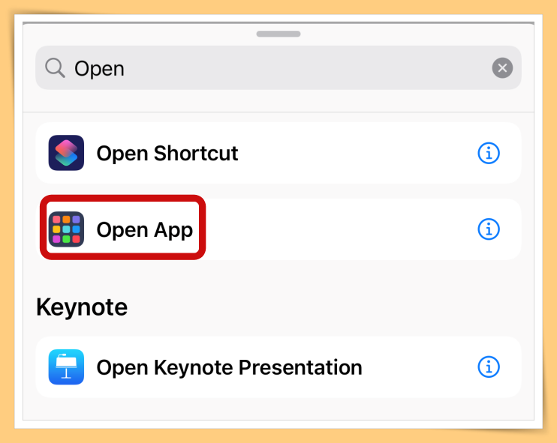
Task: Click inside the red box highlighting Open App
Action: point(122,227)
